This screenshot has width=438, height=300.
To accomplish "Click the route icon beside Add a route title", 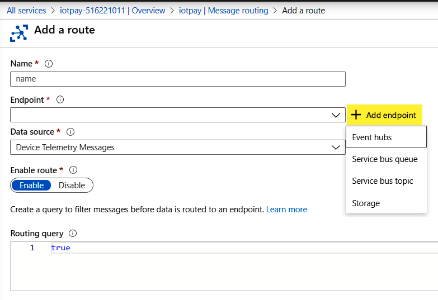I will point(19,33).
